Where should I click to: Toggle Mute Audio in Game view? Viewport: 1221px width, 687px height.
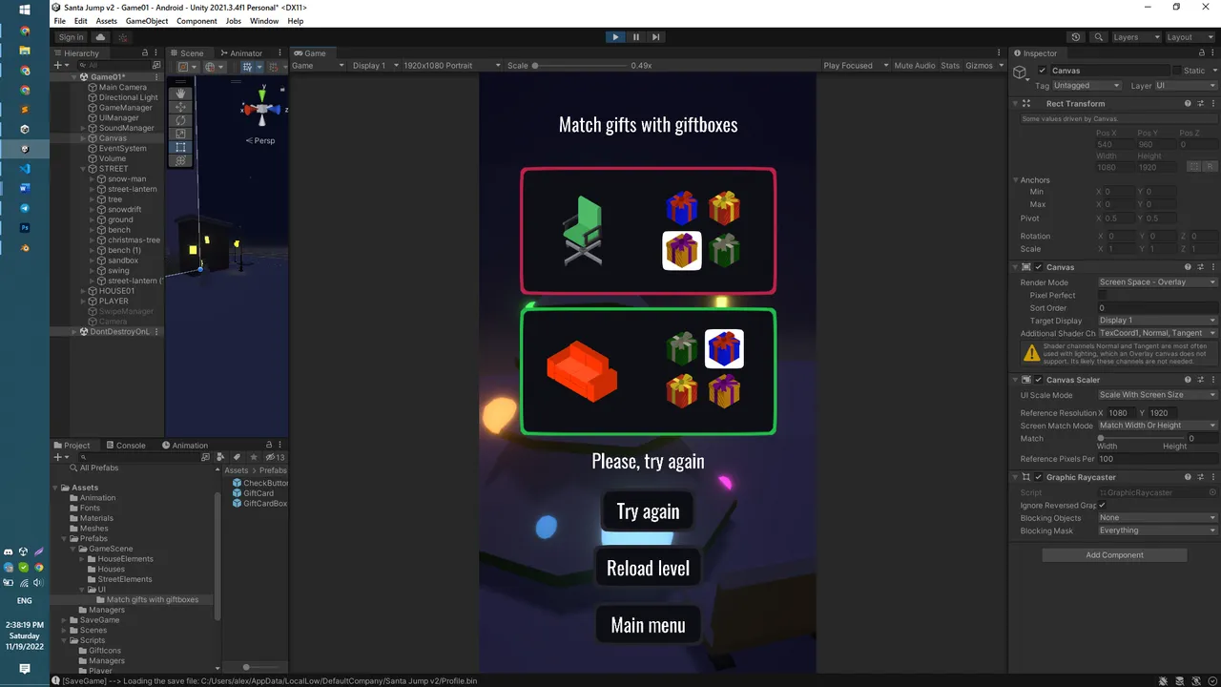click(x=915, y=66)
